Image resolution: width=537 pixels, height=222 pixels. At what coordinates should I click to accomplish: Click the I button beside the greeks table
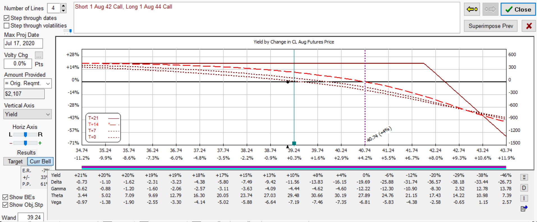[x=524, y=198]
